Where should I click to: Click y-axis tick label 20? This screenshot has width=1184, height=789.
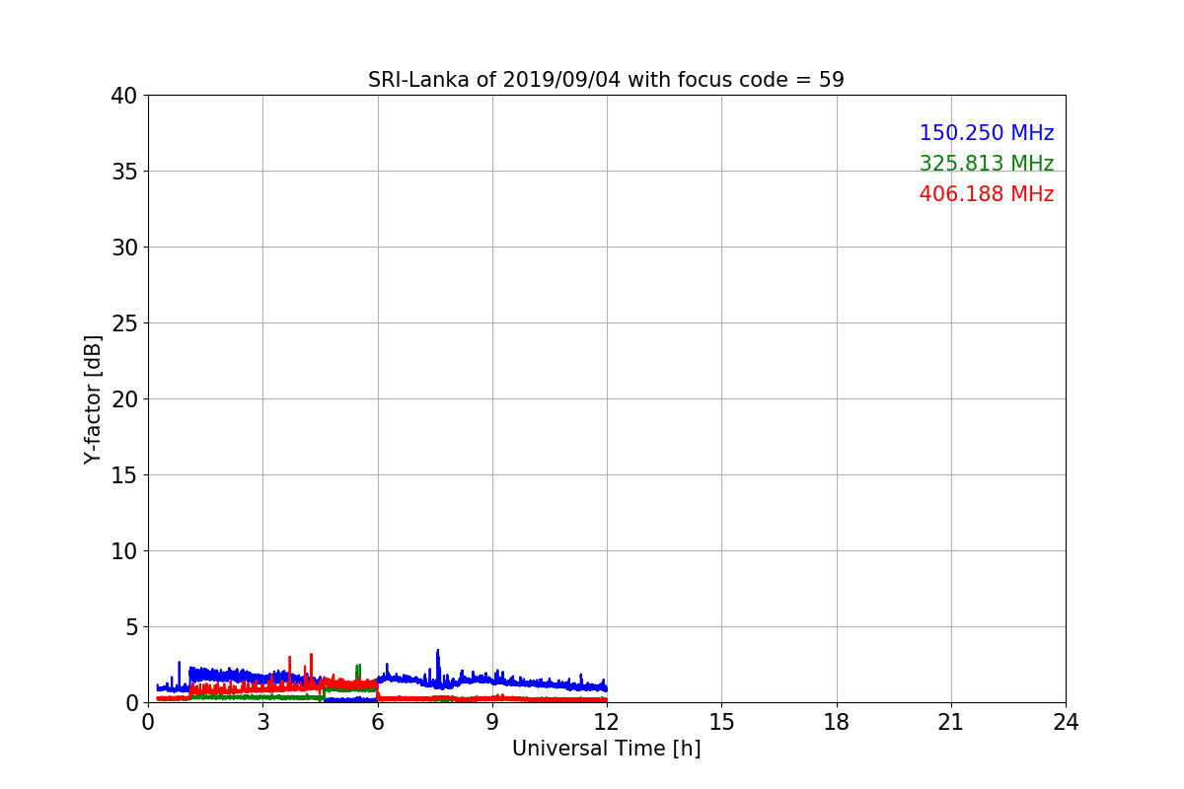point(124,399)
